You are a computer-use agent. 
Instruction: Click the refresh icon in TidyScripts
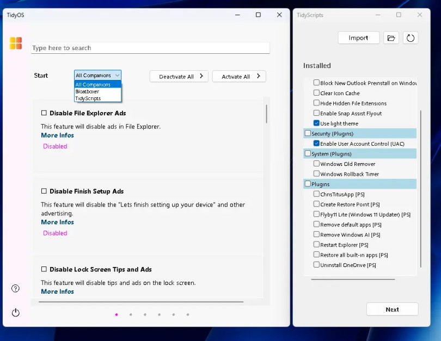411,38
